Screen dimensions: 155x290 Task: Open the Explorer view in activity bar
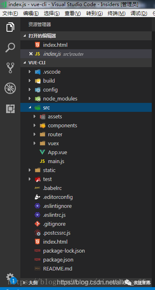point(10,27)
